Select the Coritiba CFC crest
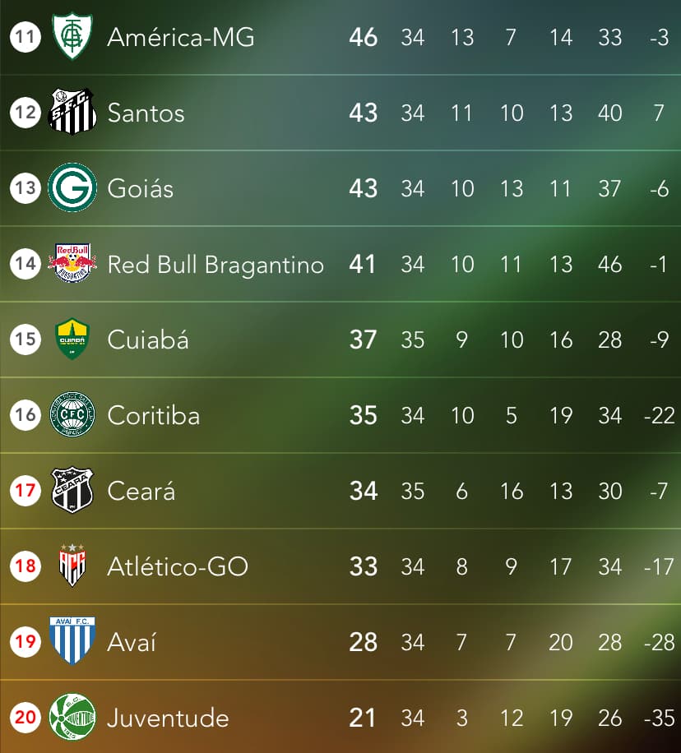 tap(72, 414)
